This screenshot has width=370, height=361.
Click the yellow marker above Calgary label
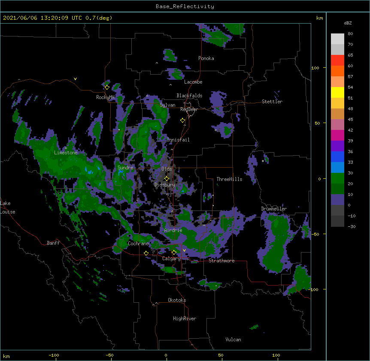tap(174, 253)
